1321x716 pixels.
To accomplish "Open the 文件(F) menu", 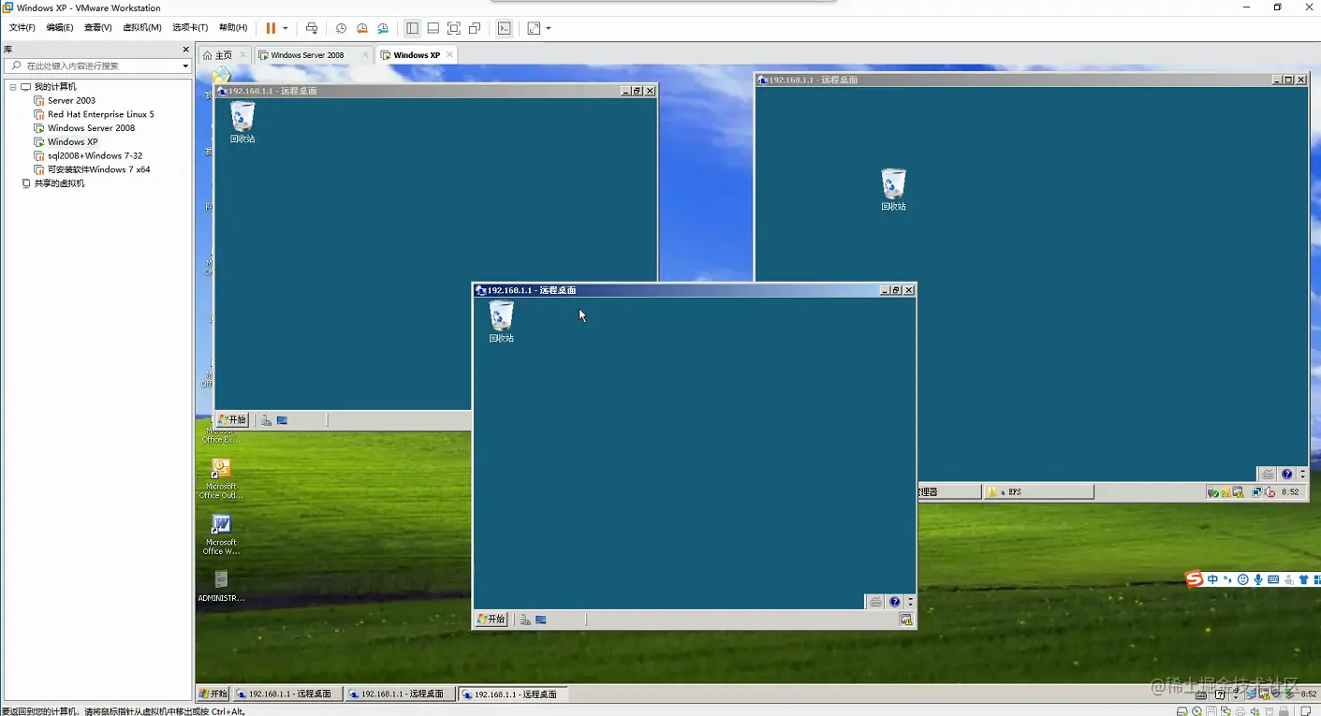I will [x=22, y=28].
